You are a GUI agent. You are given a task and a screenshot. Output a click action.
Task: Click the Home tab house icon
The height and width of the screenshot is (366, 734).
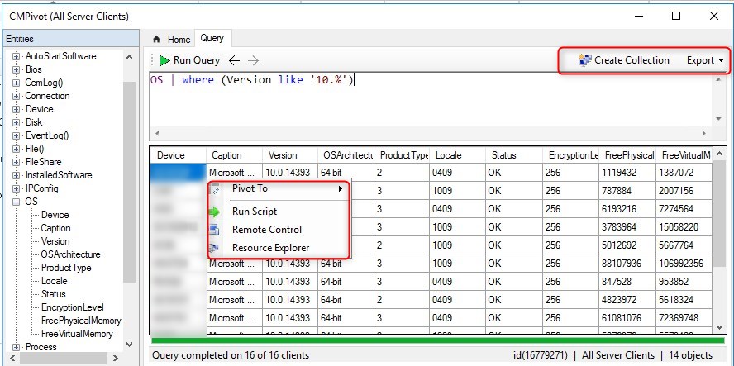(157, 40)
